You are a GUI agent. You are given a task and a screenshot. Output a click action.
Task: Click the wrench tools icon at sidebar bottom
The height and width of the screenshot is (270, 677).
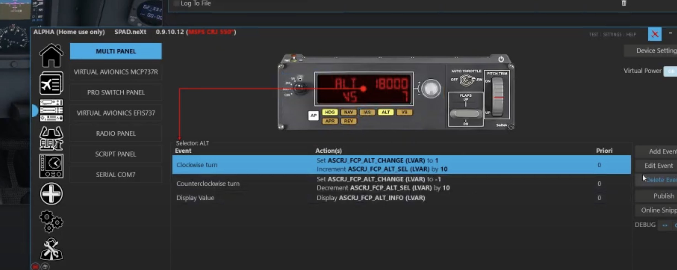tap(51, 248)
